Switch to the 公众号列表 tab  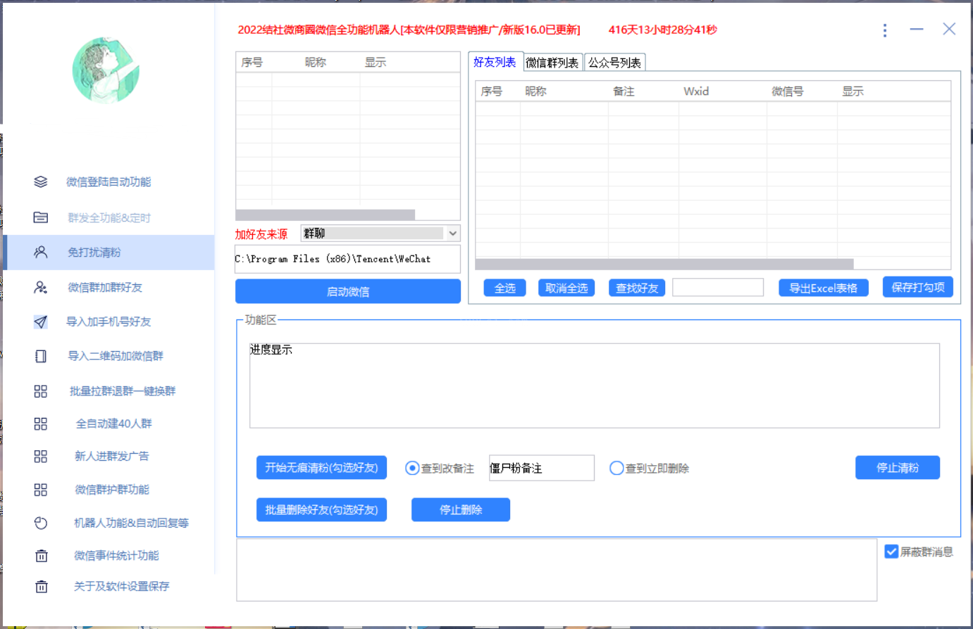coord(614,63)
